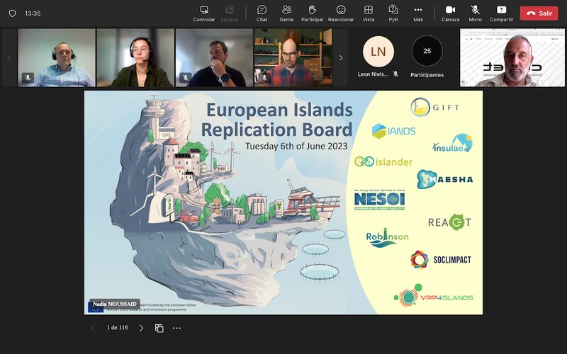
Task: Change layout with Vista button
Action: (368, 13)
